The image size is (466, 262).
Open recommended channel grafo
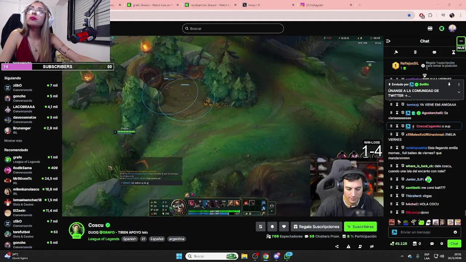31,159
